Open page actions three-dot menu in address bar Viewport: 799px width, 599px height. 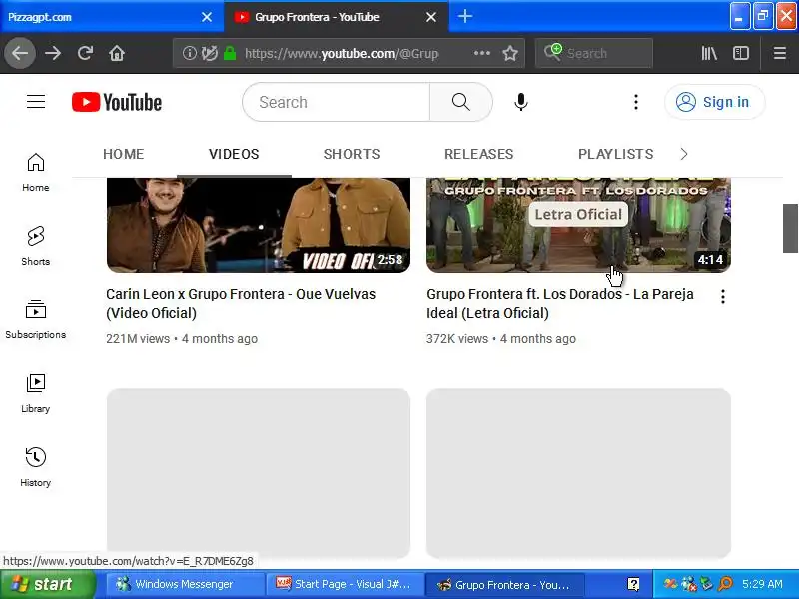pos(482,53)
